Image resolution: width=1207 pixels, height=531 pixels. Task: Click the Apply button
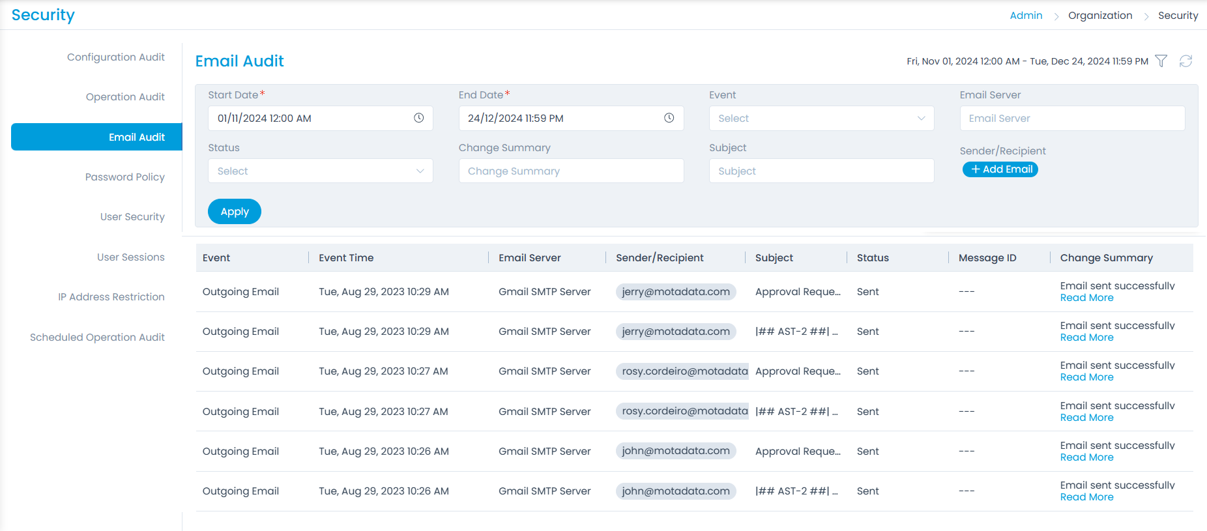click(235, 212)
